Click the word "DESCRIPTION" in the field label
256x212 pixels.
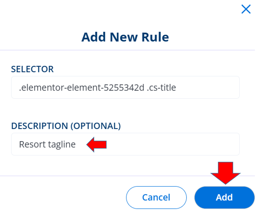(x=39, y=126)
